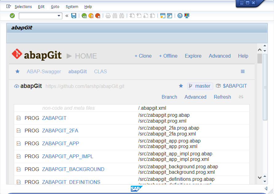Open the Edit menu
The image size is (274, 194).
[41, 7]
